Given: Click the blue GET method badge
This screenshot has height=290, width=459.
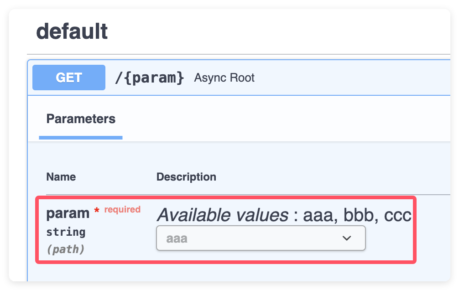Looking at the screenshot, I should coord(68,78).
